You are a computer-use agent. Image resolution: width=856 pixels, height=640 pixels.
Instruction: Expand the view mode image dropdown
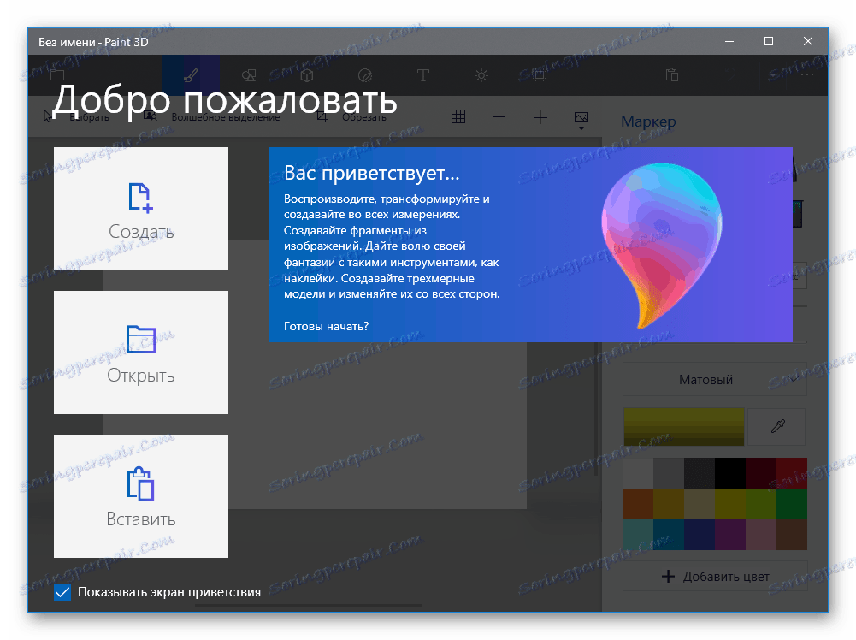(581, 120)
